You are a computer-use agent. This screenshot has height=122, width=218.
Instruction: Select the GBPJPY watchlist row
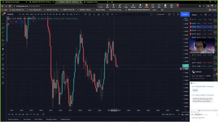click(201, 27)
